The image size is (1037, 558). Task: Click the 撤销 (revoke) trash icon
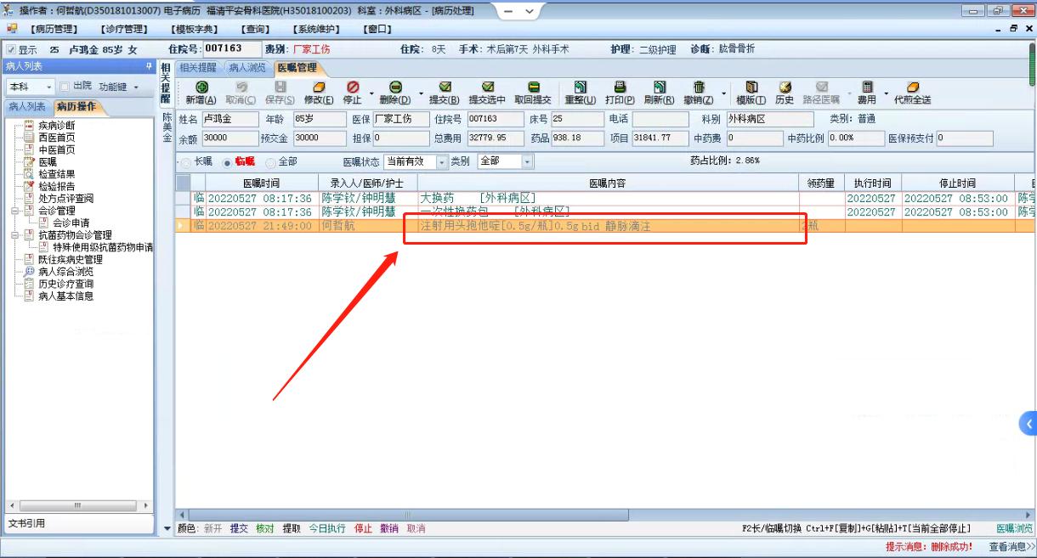click(699, 87)
